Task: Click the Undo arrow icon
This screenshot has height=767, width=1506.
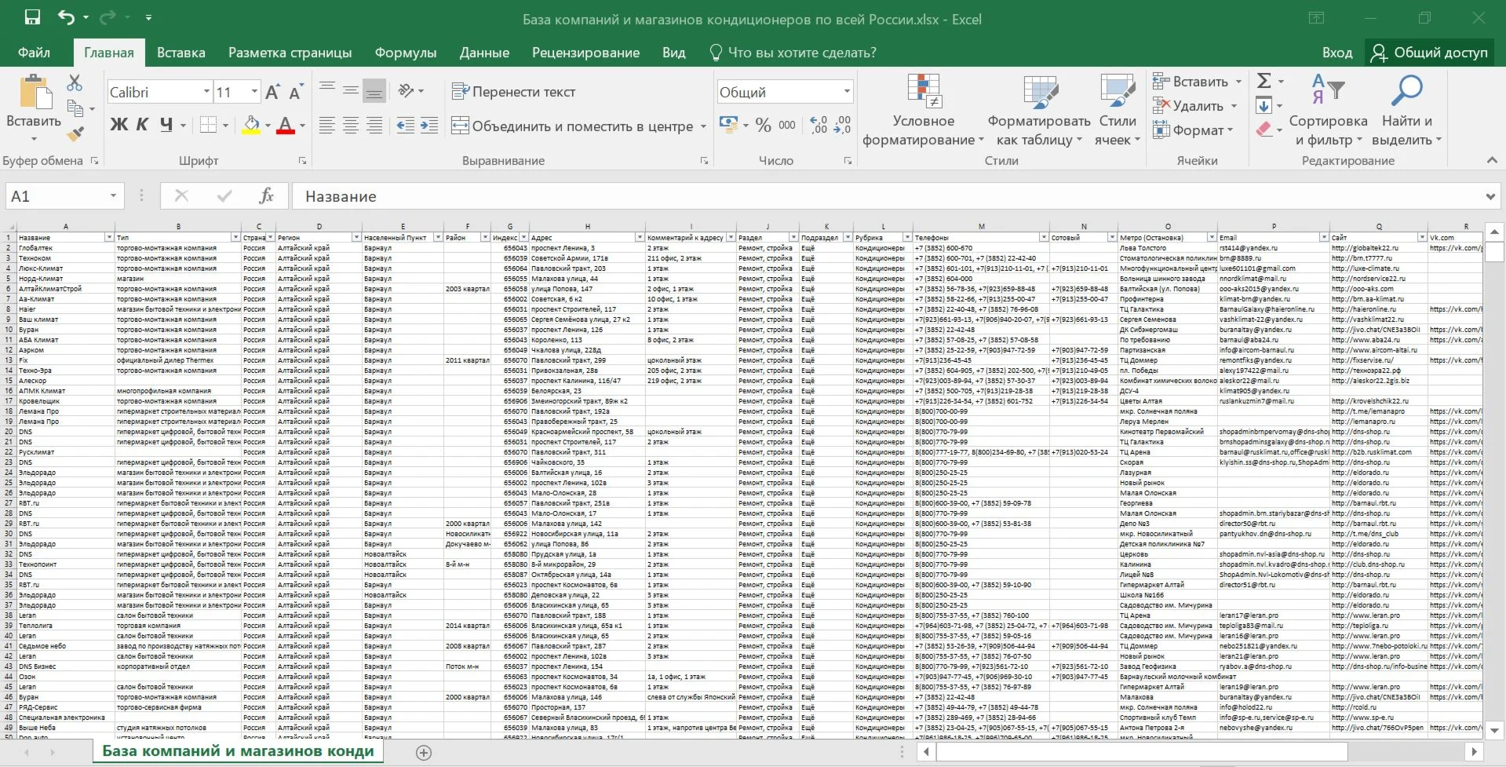Action: 67,17
